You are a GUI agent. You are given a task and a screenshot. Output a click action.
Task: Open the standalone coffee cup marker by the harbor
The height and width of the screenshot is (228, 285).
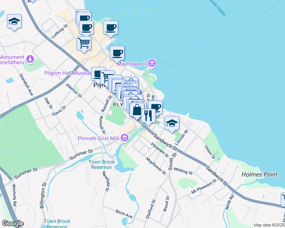click(110, 28)
